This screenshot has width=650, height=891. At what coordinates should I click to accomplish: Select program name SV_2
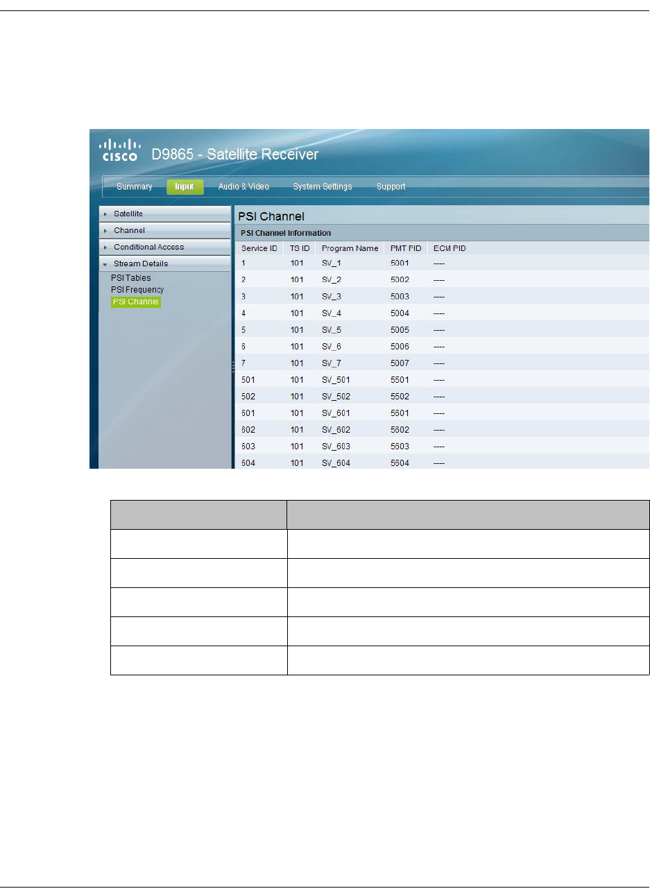332,279
